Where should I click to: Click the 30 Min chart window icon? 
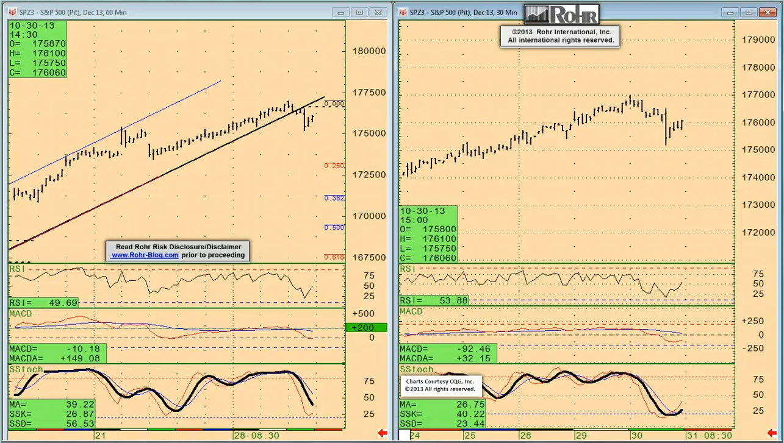(x=403, y=12)
